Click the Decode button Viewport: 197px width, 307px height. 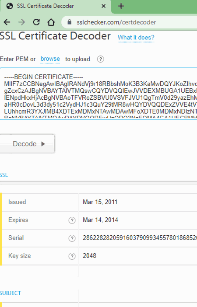(27, 144)
